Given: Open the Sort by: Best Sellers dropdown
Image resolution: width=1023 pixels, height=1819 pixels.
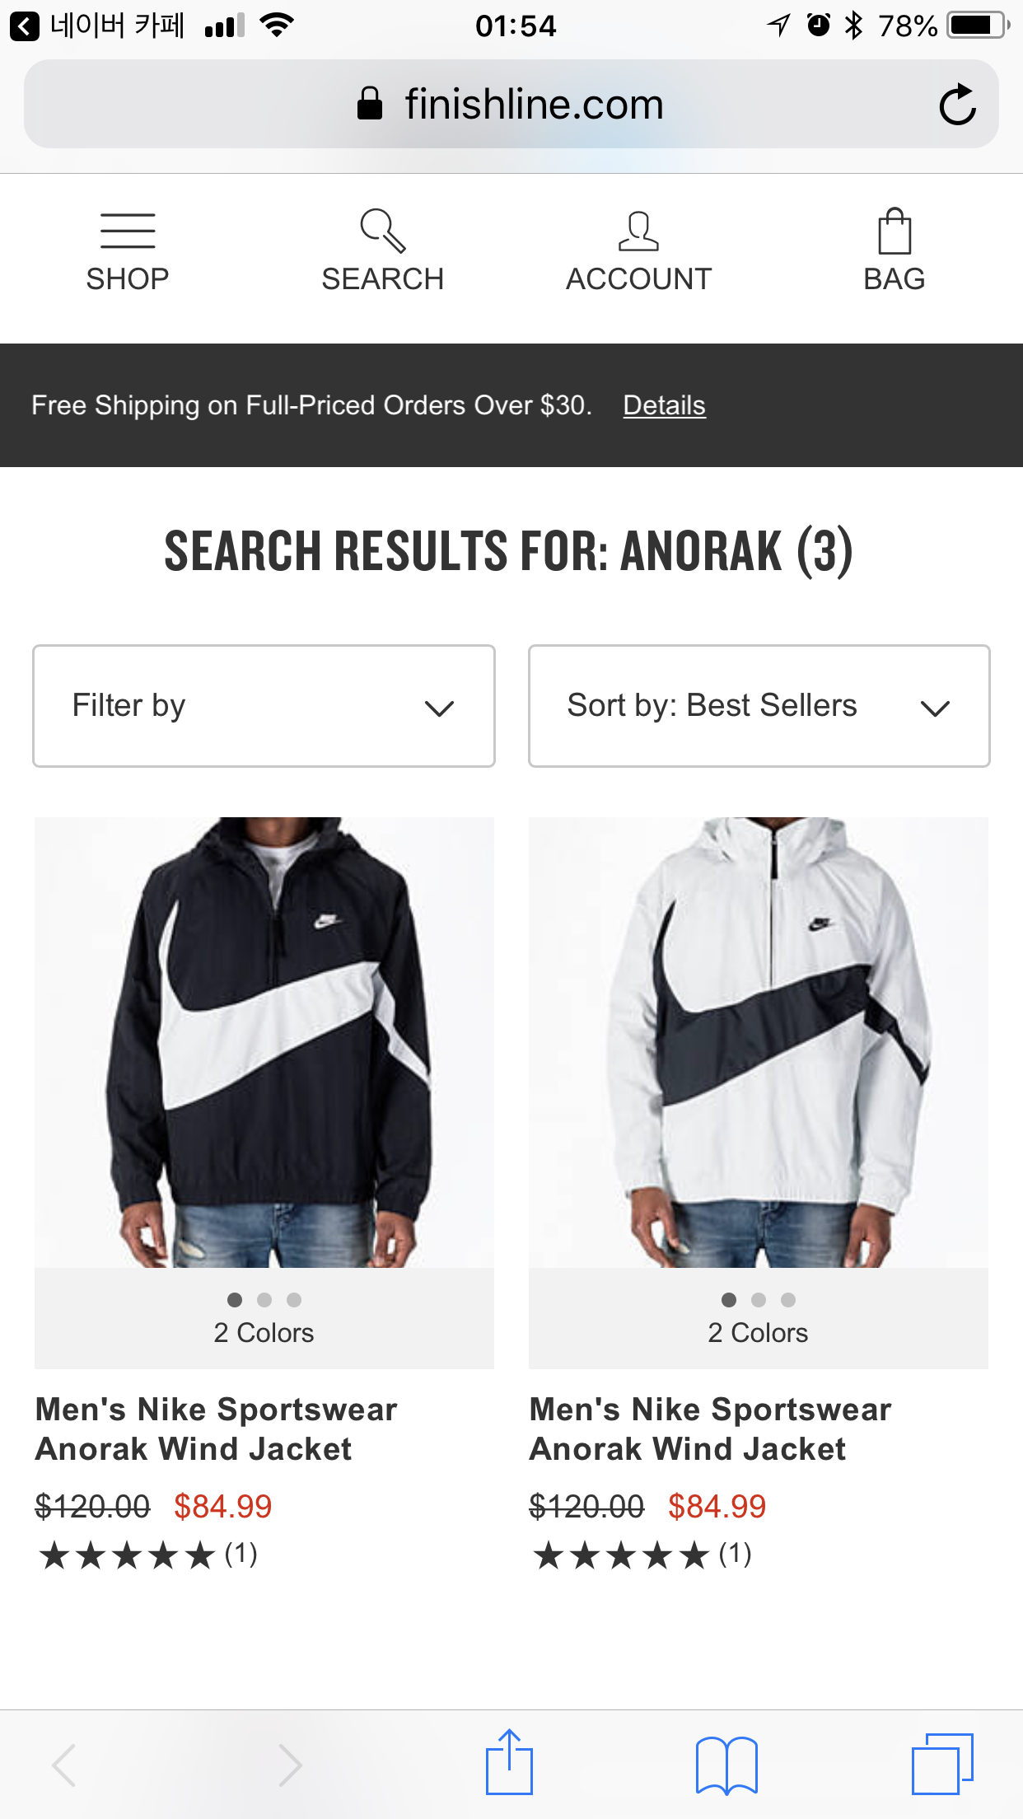Looking at the screenshot, I should (759, 706).
